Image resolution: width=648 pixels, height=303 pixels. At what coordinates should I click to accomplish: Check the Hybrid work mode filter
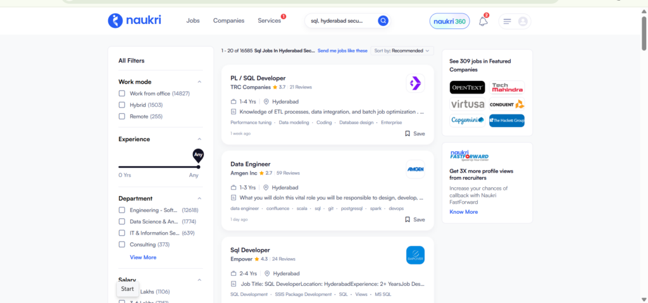coord(122,105)
